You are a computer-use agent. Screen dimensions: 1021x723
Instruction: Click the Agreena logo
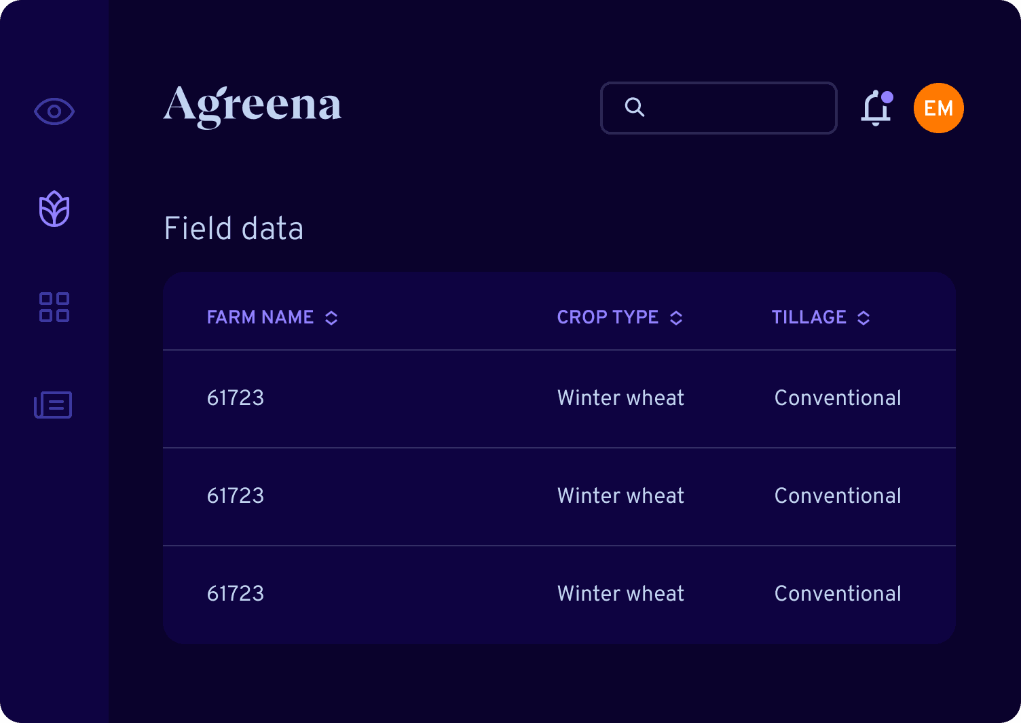point(253,106)
